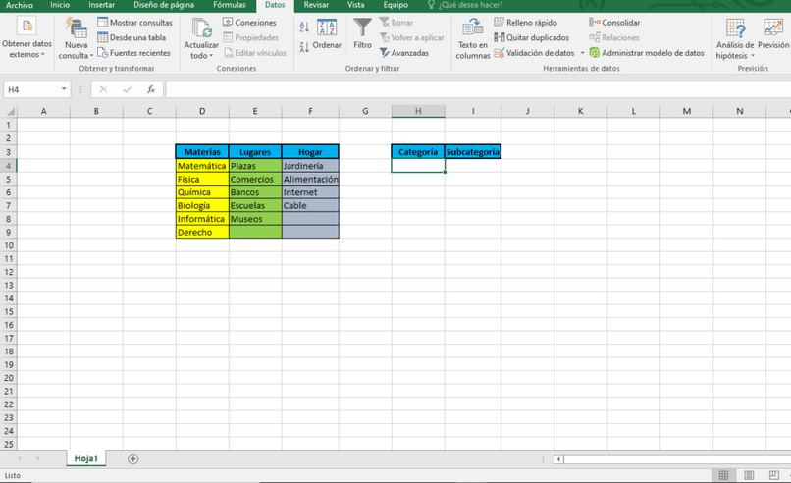This screenshot has width=791, height=483.
Task: Switch to the Fórmulas ribbon tab
Action: point(230,5)
